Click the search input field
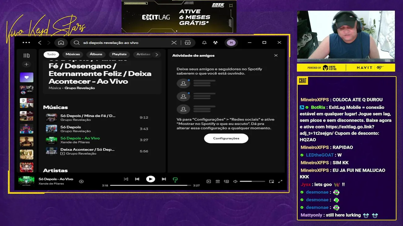403x226 pixels. click(125, 43)
